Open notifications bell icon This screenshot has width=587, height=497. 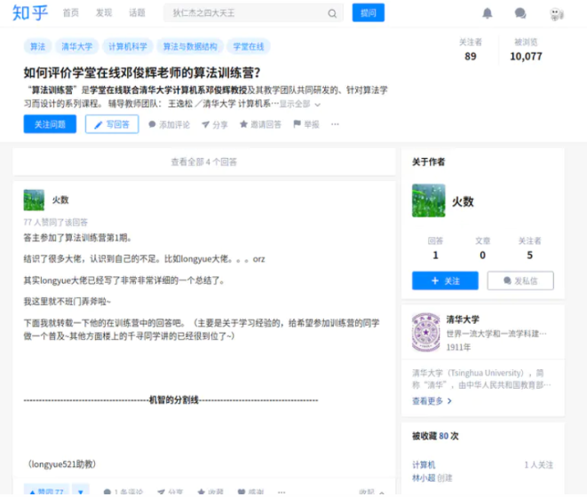[x=487, y=13]
